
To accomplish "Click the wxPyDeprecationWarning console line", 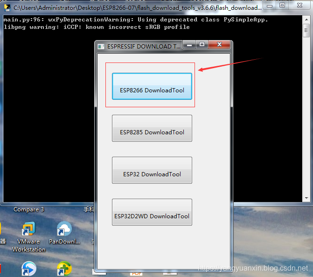I will (136, 20).
